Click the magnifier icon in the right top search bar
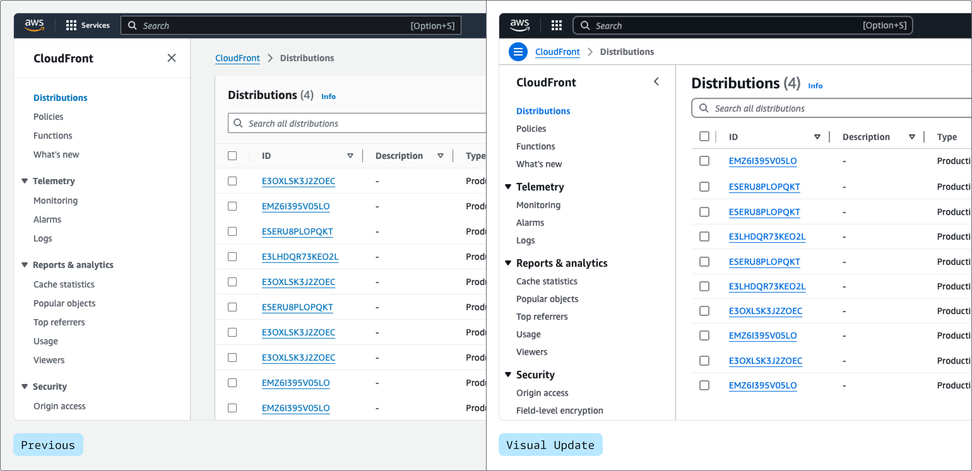The height and width of the screenshot is (471, 972). coord(585,25)
